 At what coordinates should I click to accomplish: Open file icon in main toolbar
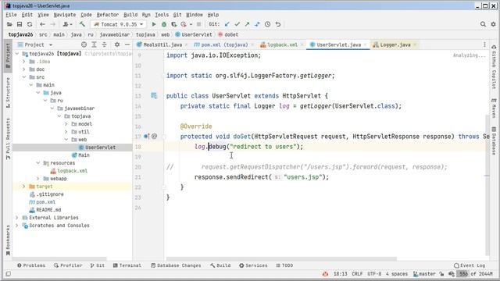9,24
